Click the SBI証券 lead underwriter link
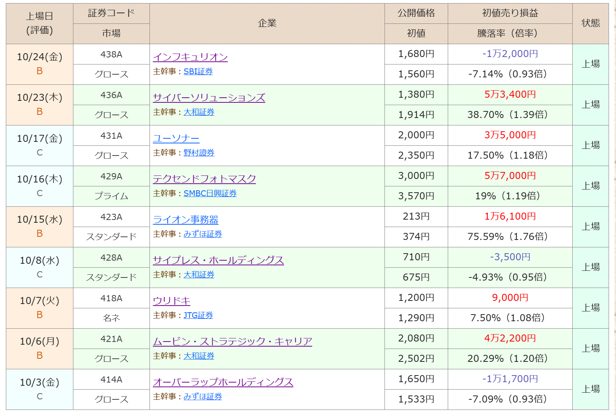 pos(198,72)
